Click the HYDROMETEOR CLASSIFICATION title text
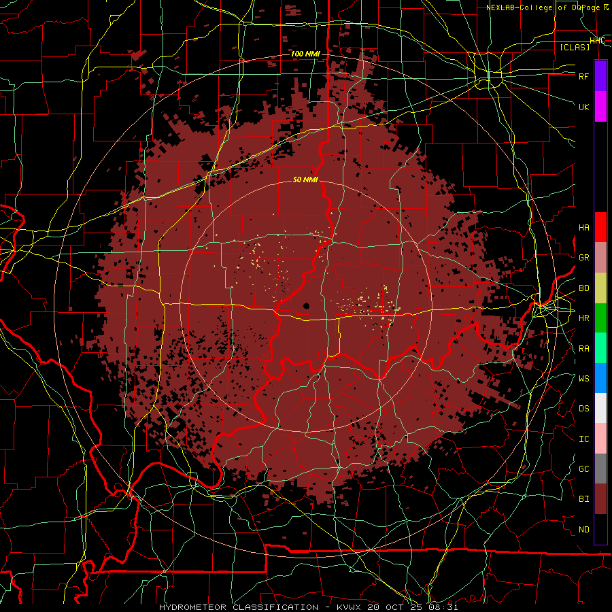 pos(239,607)
